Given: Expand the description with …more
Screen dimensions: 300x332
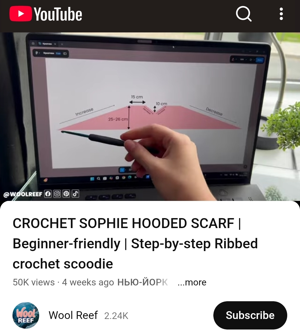Looking at the screenshot, I should [x=192, y=282].
